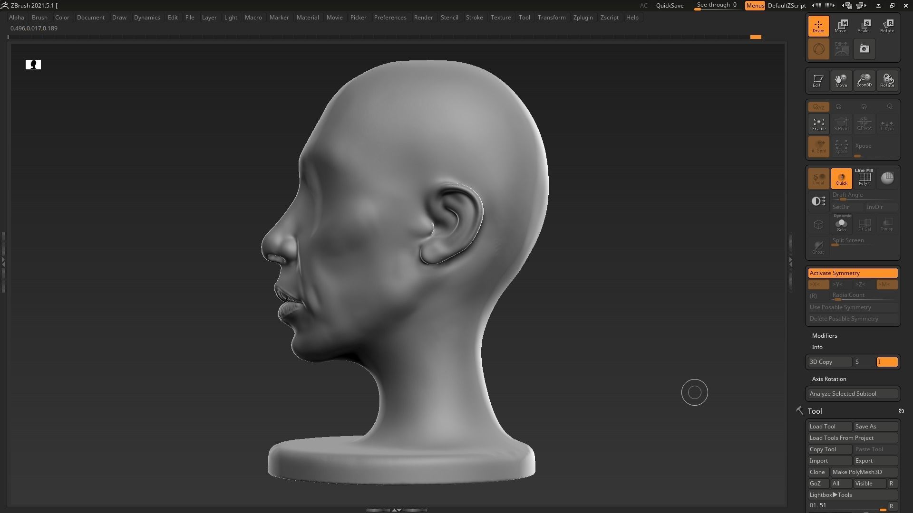
Task: Click the Tool palette refresh icon
Action: [901, 411]
